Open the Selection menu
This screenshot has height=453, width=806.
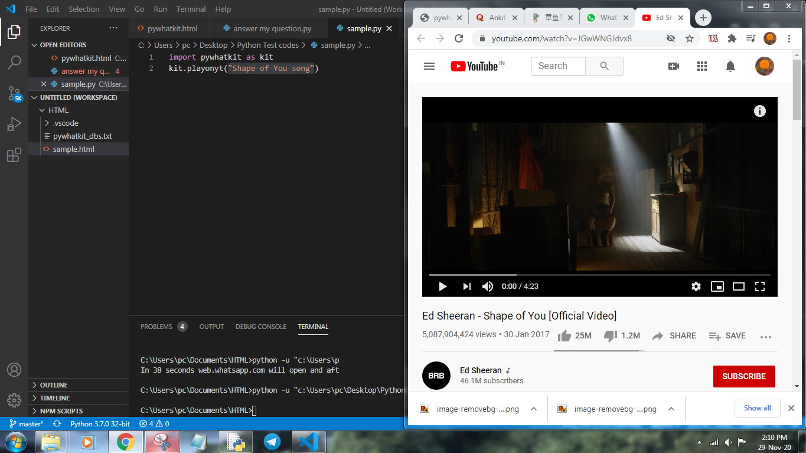(x=84, y=9)
